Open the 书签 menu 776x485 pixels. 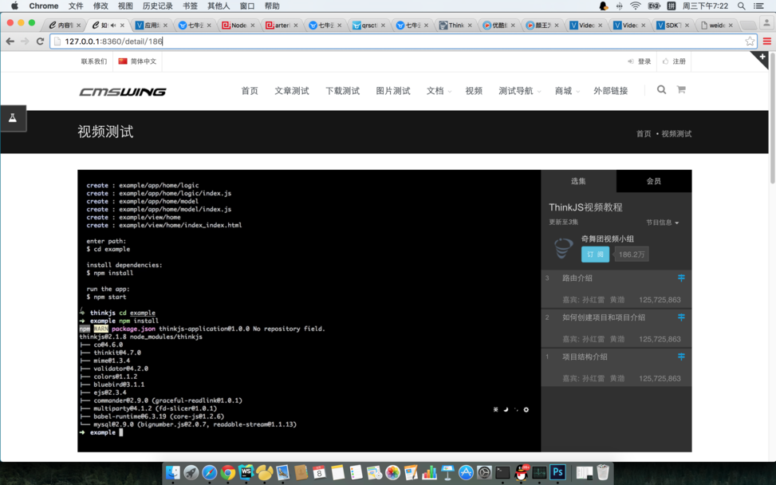coord(190,6)
